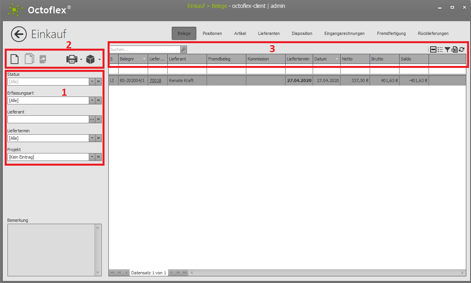This screenshot has width=471, height=283.
Task: Open supplier number link 70018
Action: click(156, 80)
